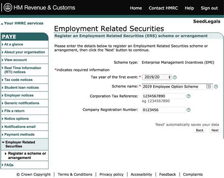This screenshot has height=178, width=224.
Task: Focus the Company Registration Number input field
Action: 164,110
